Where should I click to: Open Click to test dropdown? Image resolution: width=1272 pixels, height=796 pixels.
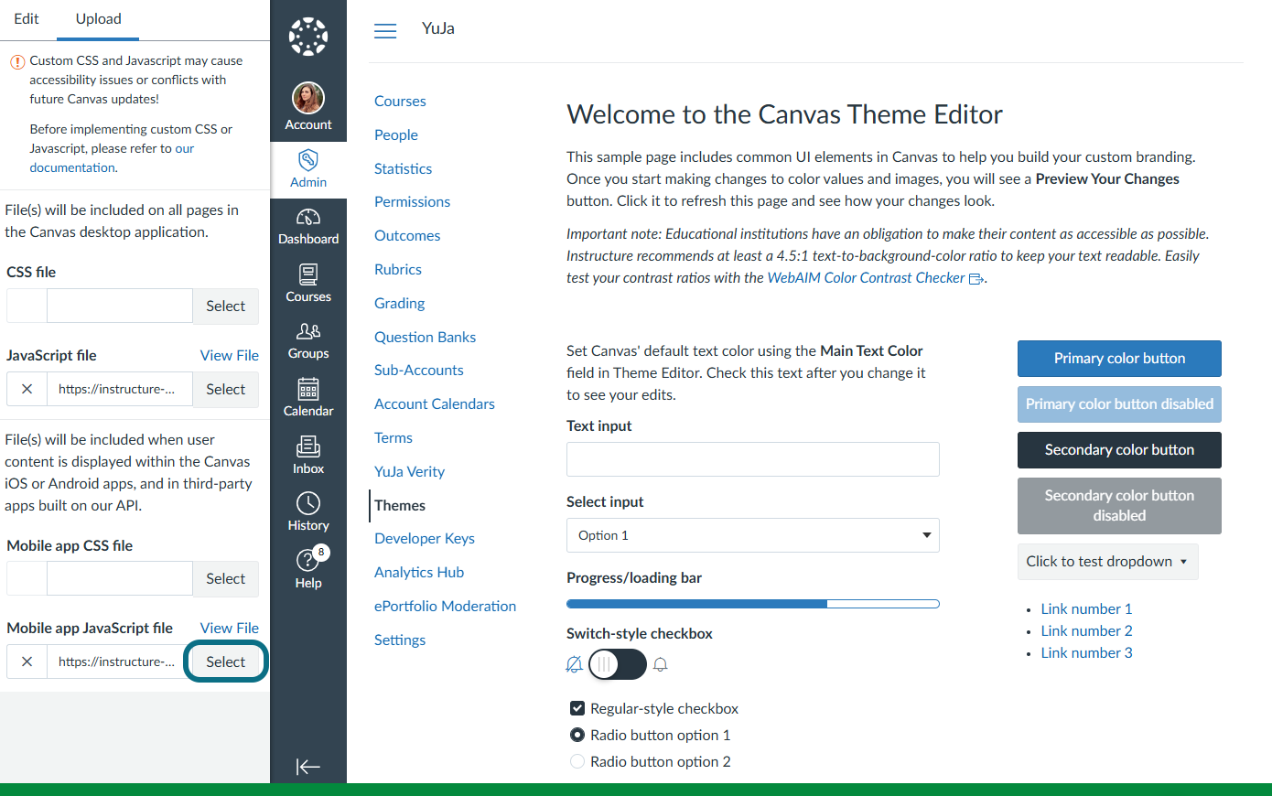click(x=1107, y=562)
